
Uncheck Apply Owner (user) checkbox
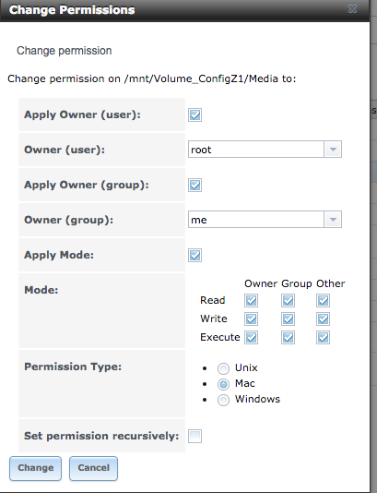tap(194, 114)
